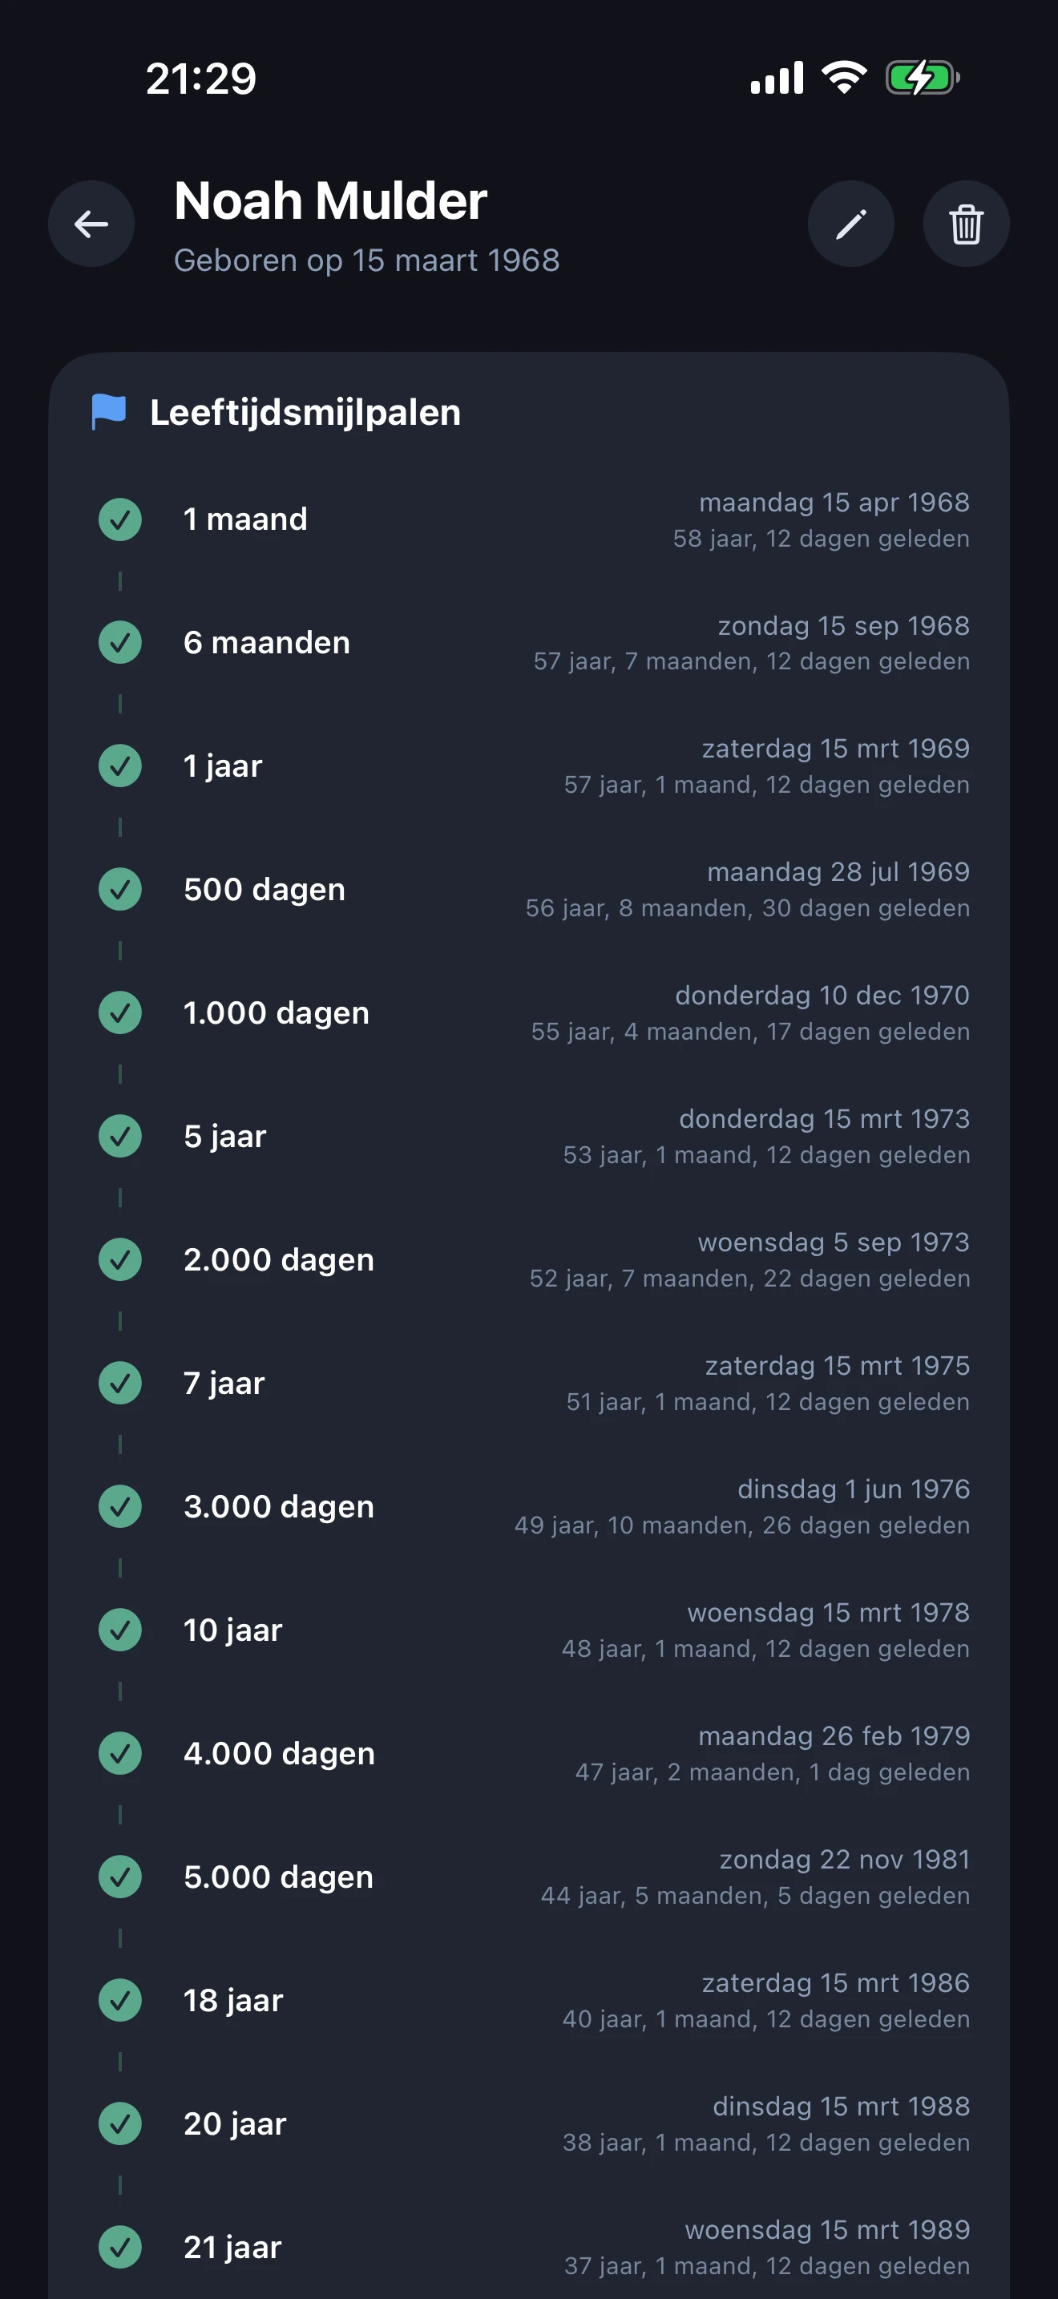Tap the battery charging indicator

tap(921, 79)
